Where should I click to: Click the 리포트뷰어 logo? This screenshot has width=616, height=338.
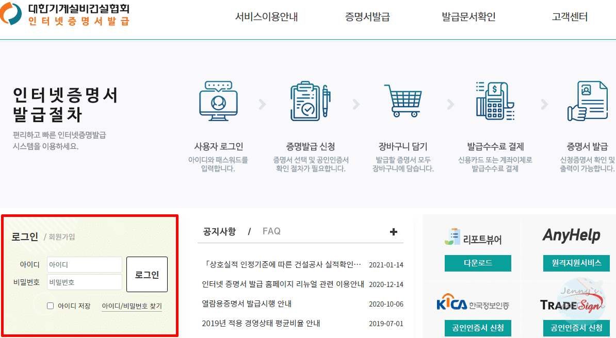473,237
